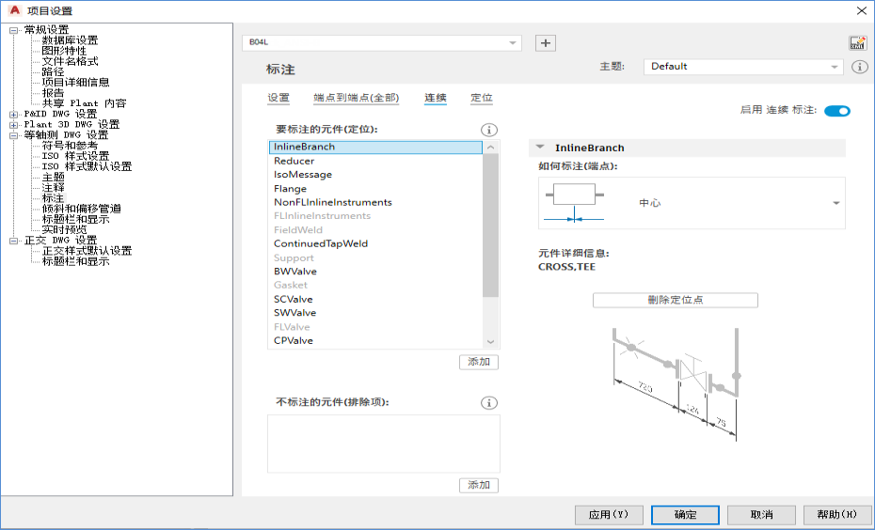Click the endpoint center diagram icon
Screen dimensions: 875x530
(575, 203)
